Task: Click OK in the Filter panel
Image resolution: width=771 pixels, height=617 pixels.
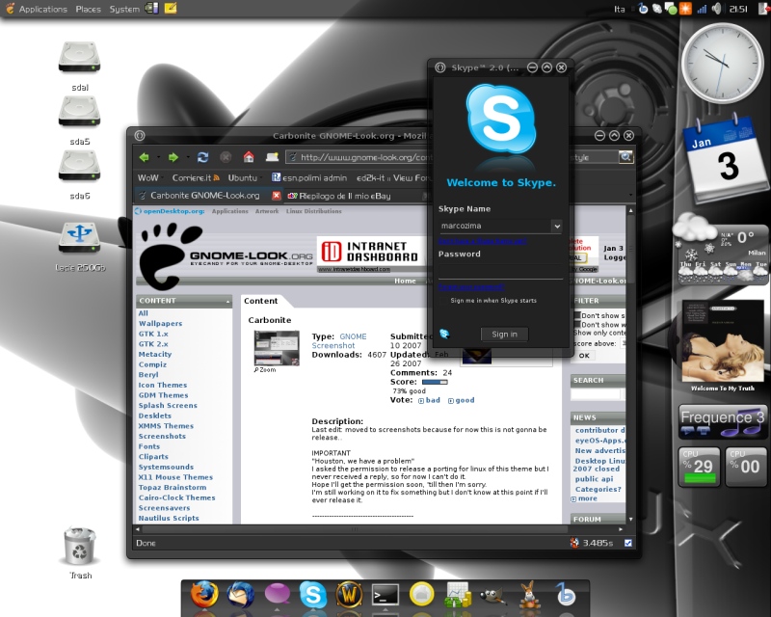Action: [x=584, y=355]
